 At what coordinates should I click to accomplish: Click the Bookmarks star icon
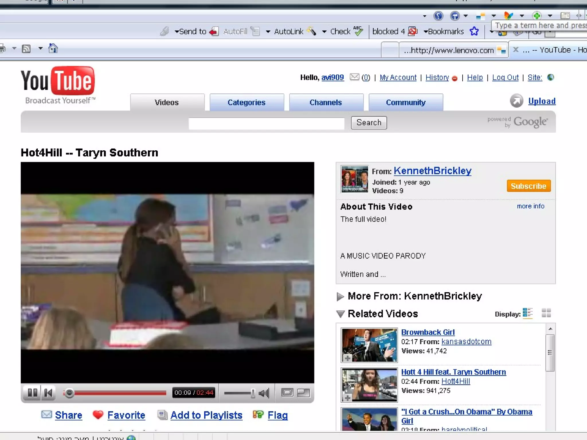pyautogui.click(x=474, y=31)
